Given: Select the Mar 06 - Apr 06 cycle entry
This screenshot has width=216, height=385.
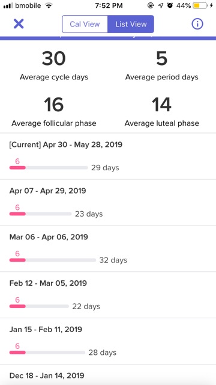Looking at the screenshot, I should tap(108, 248).
